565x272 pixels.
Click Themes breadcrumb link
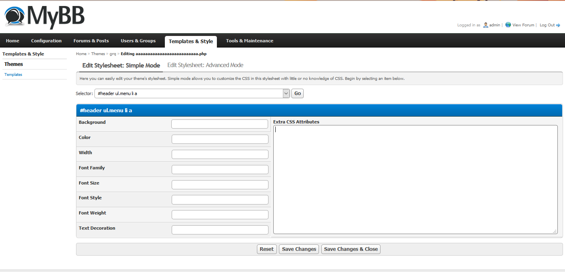[x=98, y=54]
